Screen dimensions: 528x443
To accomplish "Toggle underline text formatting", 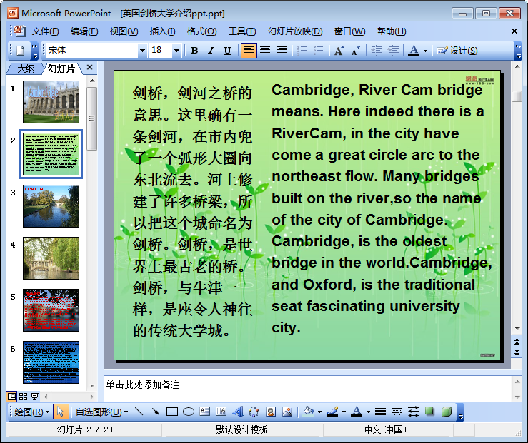I will pyautogui.click(x=227, y=51).
